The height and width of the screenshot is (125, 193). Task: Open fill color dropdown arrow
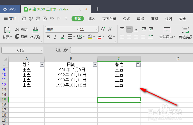[94, 37]
